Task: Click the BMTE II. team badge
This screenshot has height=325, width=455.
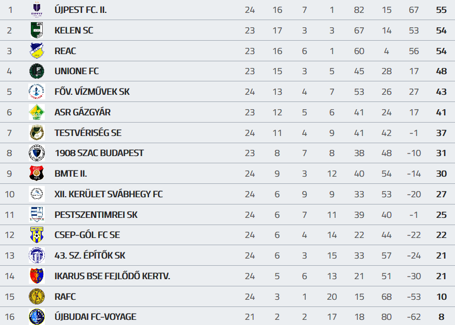Action: click(x=37, y=174)
